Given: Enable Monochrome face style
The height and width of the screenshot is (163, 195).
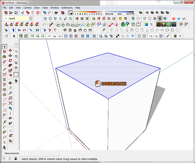Looking at the screenshot, I should point(165,18).
